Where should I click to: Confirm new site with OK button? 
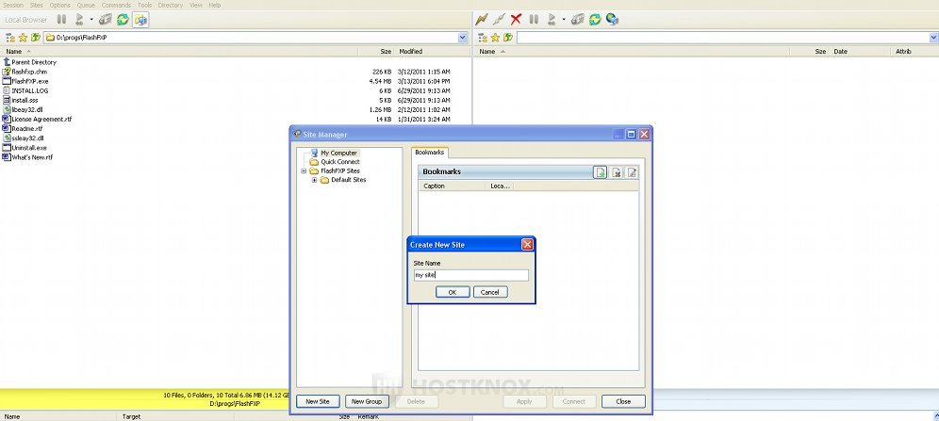[x=453, y=292]
